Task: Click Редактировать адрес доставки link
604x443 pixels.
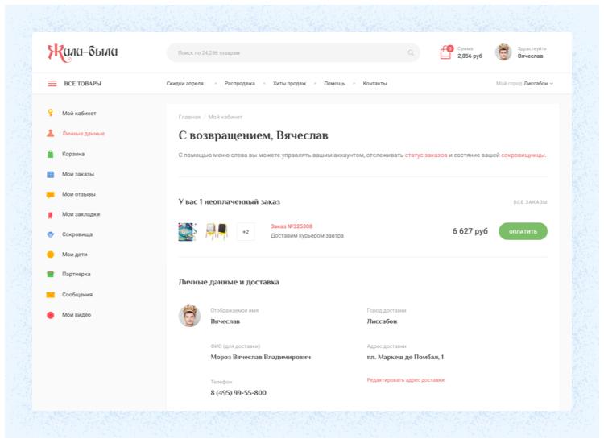Action: 405,379
